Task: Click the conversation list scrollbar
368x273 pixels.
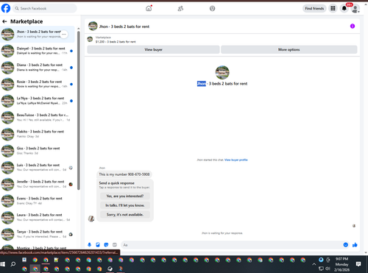Action: coord(79,110)
